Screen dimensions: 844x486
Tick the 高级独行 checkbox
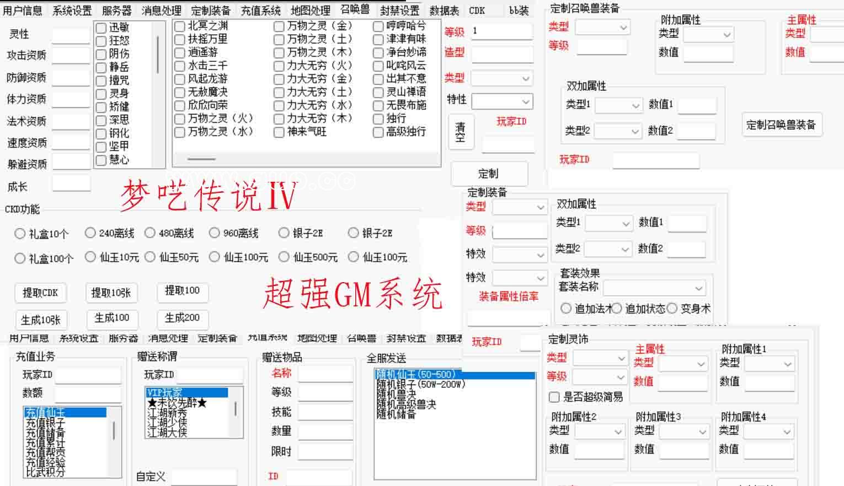click(x=378, y=132)
